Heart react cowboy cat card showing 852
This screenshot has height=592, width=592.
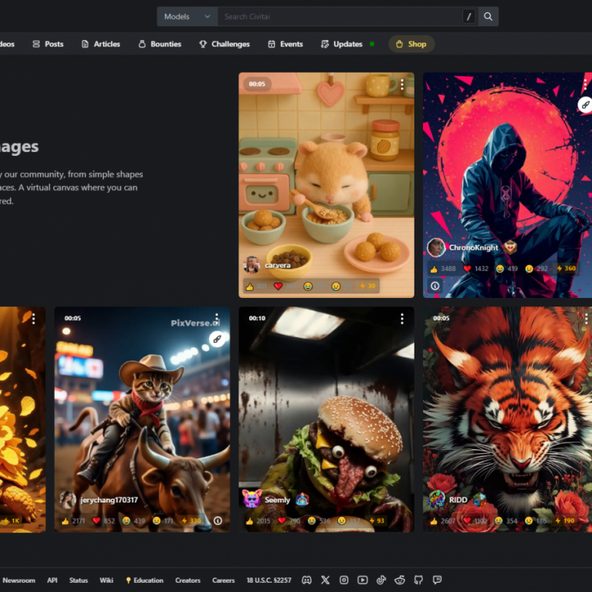click(104, 521)
